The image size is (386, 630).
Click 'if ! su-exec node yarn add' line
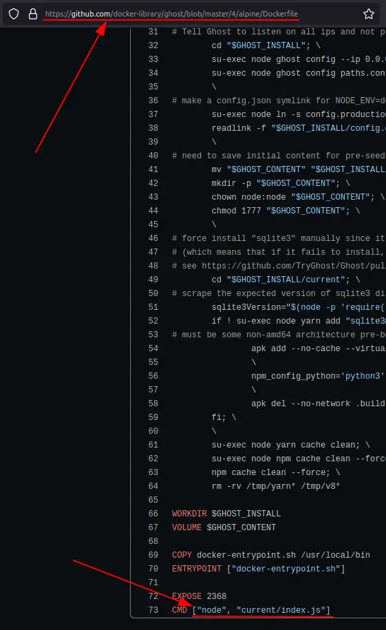tap(299, 321)
